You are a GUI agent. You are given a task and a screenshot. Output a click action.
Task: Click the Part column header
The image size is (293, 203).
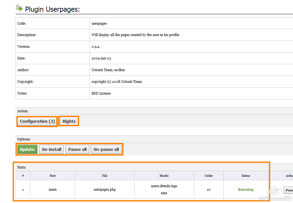[x=53, y=176]
